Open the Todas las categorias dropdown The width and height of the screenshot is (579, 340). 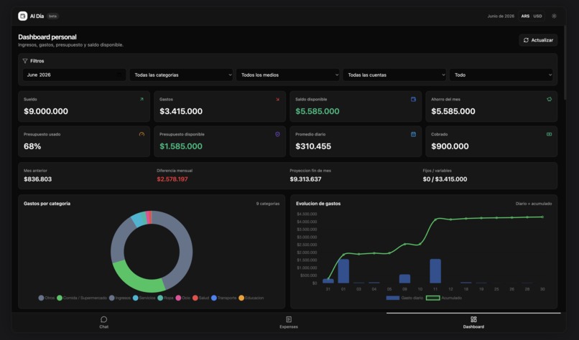point(181,75)
